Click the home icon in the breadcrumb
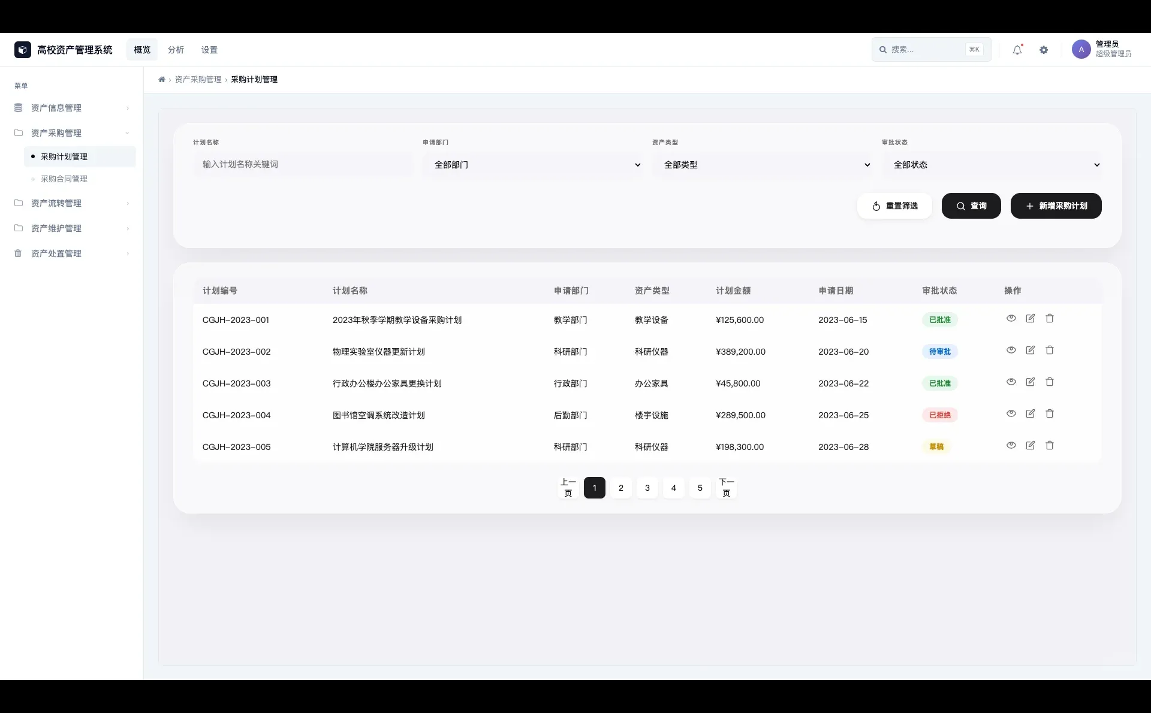This screenshot has height=713, width=1151. click(x=161, y=79)
